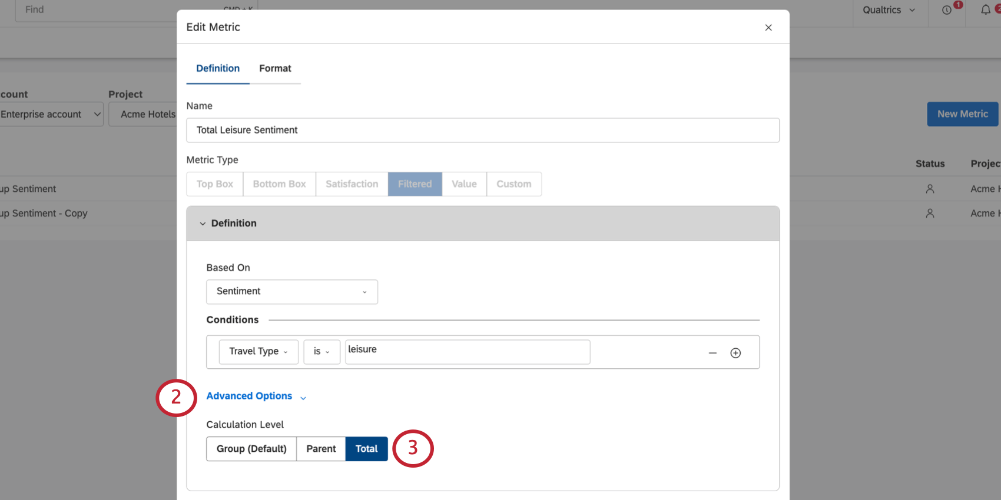Open the Qualtrics account dropdown
Image resolution: width=1001 pixels, height=500 pixels.
point(889,10)
